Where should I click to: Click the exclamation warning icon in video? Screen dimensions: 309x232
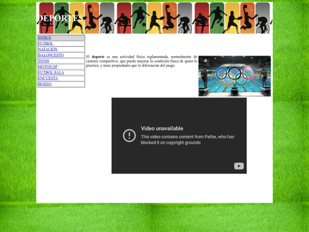point(129,136)
